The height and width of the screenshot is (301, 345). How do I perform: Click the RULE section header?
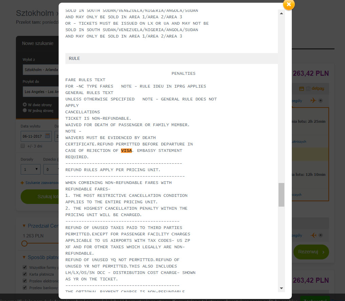point(171,59)
